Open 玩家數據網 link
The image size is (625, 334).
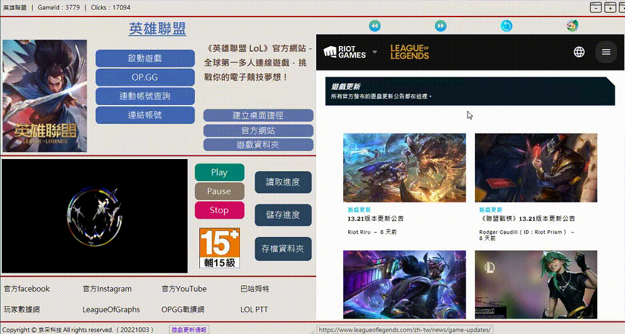[x=22, y=309]
